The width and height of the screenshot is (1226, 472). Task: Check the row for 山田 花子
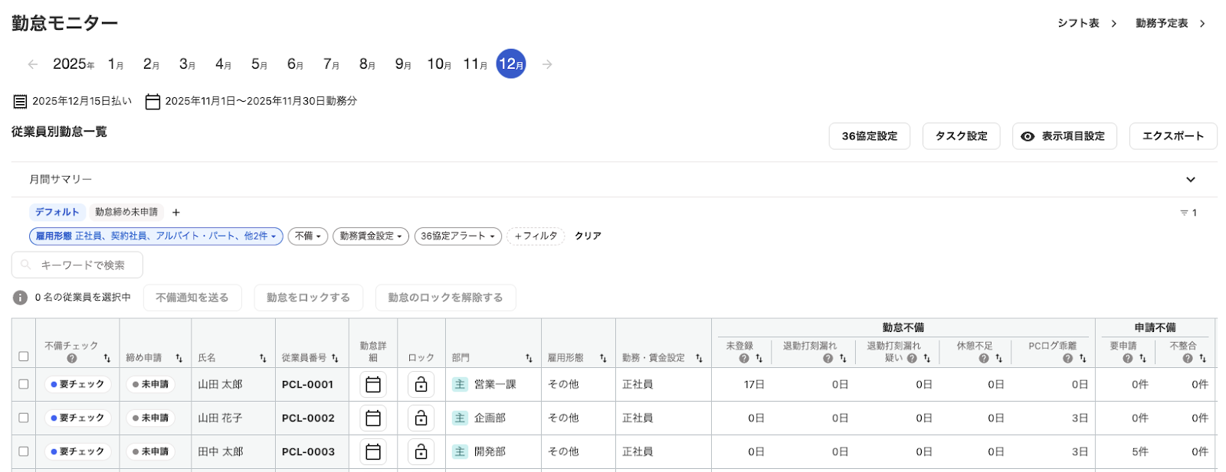pyautogui.click(x=24, y=418)
